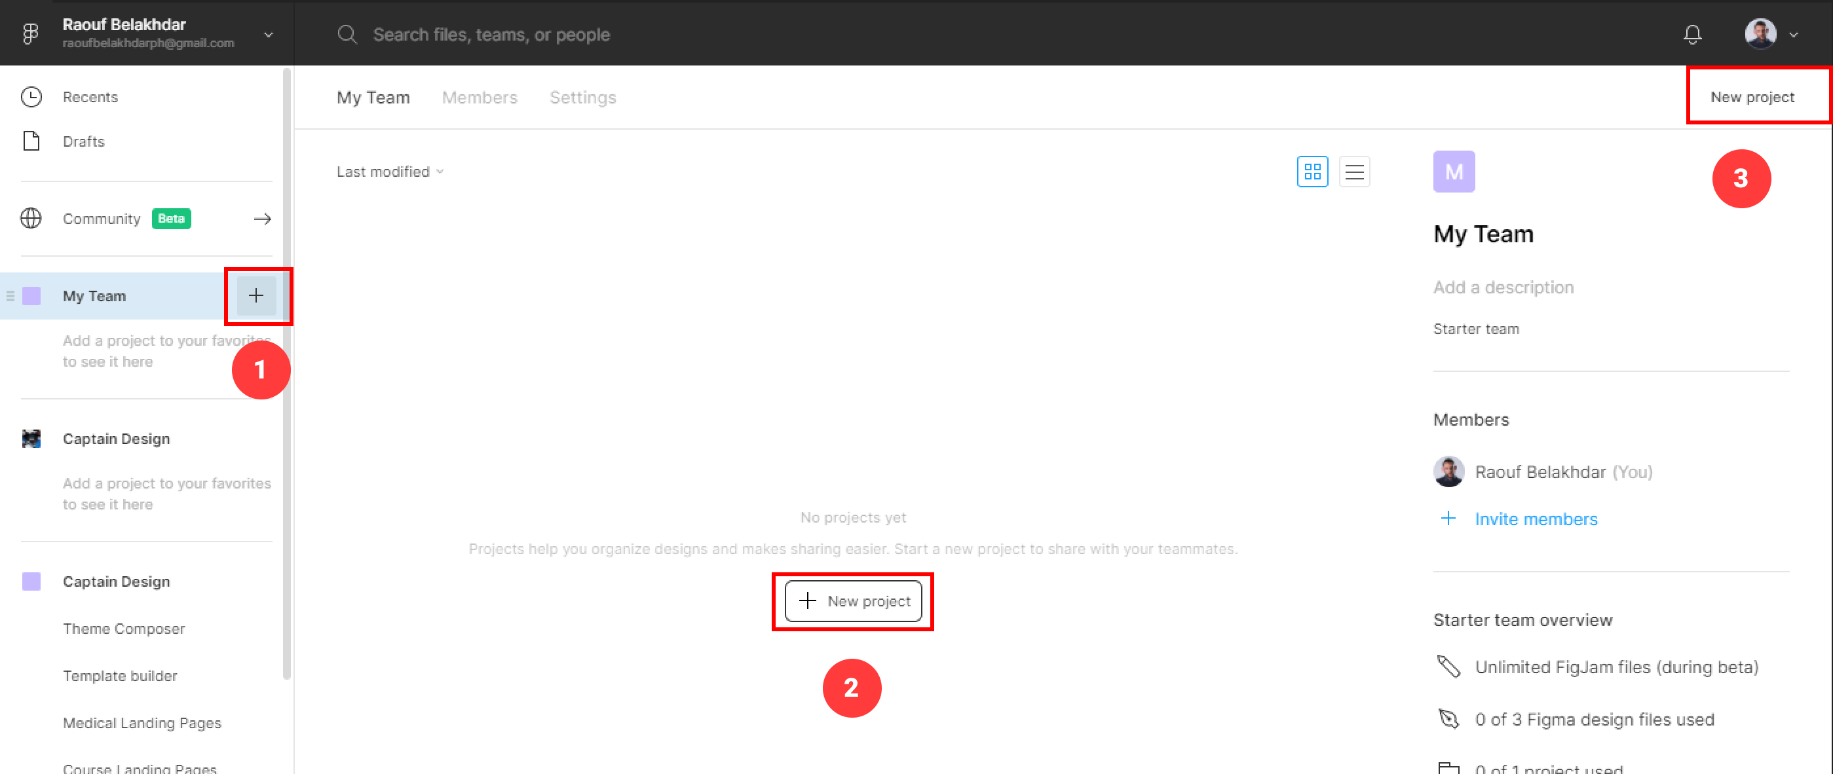Open Drafts from the sidebar
Image resolution: width=1833 pixels, height=774 pixels.
tap(83, 141)
